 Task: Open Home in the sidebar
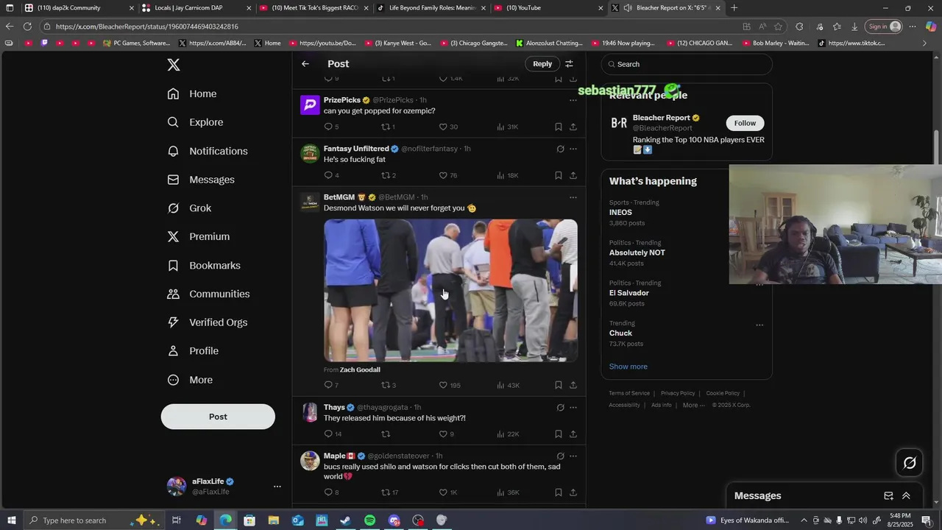click(x=192, y=94)
